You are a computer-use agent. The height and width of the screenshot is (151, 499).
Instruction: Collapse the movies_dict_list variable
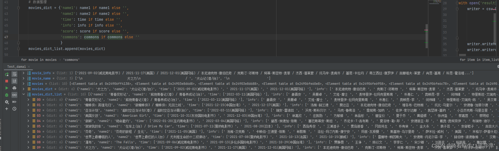click(x=23, y=94)
